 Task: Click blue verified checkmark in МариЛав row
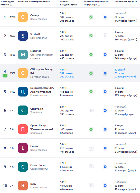click(x=105, y=55)
